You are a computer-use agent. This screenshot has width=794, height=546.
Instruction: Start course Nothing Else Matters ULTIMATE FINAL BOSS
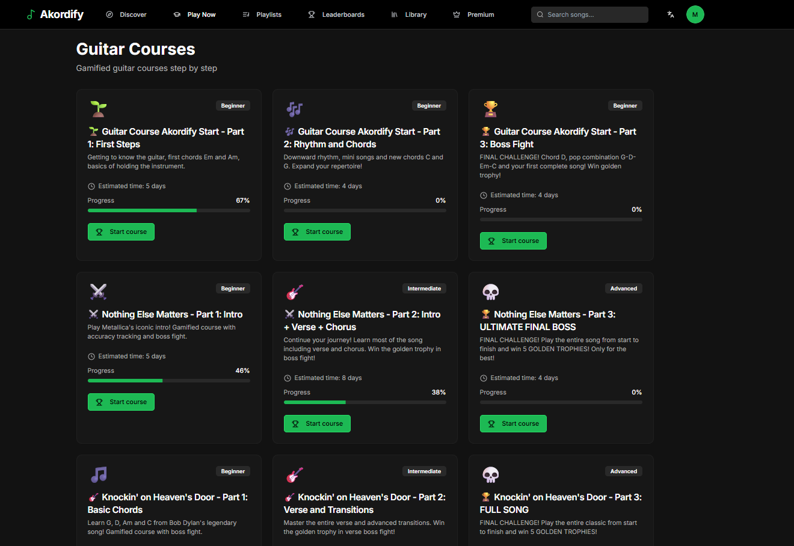tap(513, 424)
